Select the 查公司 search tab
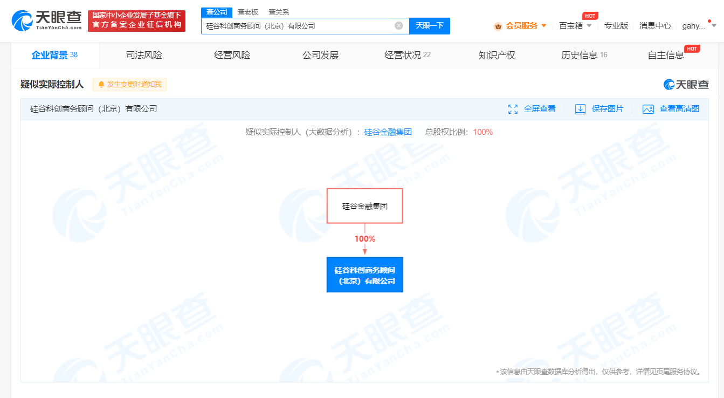 pos(217,12)
